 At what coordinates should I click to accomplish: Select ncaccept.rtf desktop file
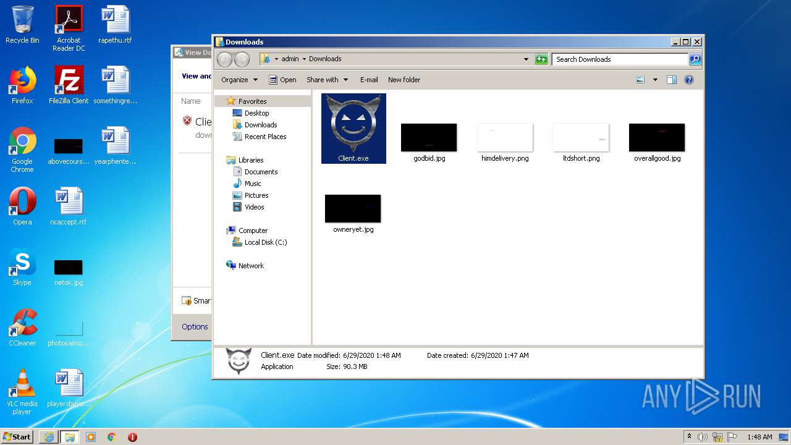click(x=69, y=206)
